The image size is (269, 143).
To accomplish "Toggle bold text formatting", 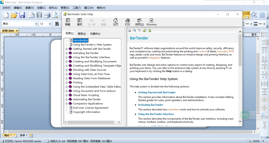I will [x=57, y=24].
